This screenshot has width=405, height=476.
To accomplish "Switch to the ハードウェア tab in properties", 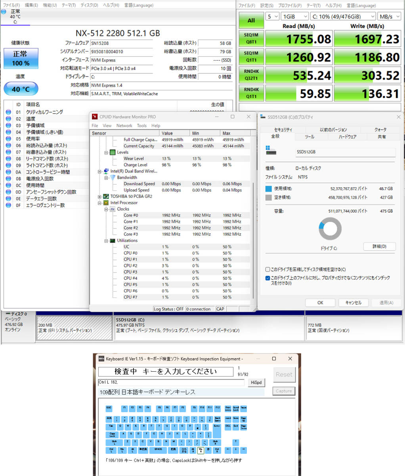I will pos(348,136).
